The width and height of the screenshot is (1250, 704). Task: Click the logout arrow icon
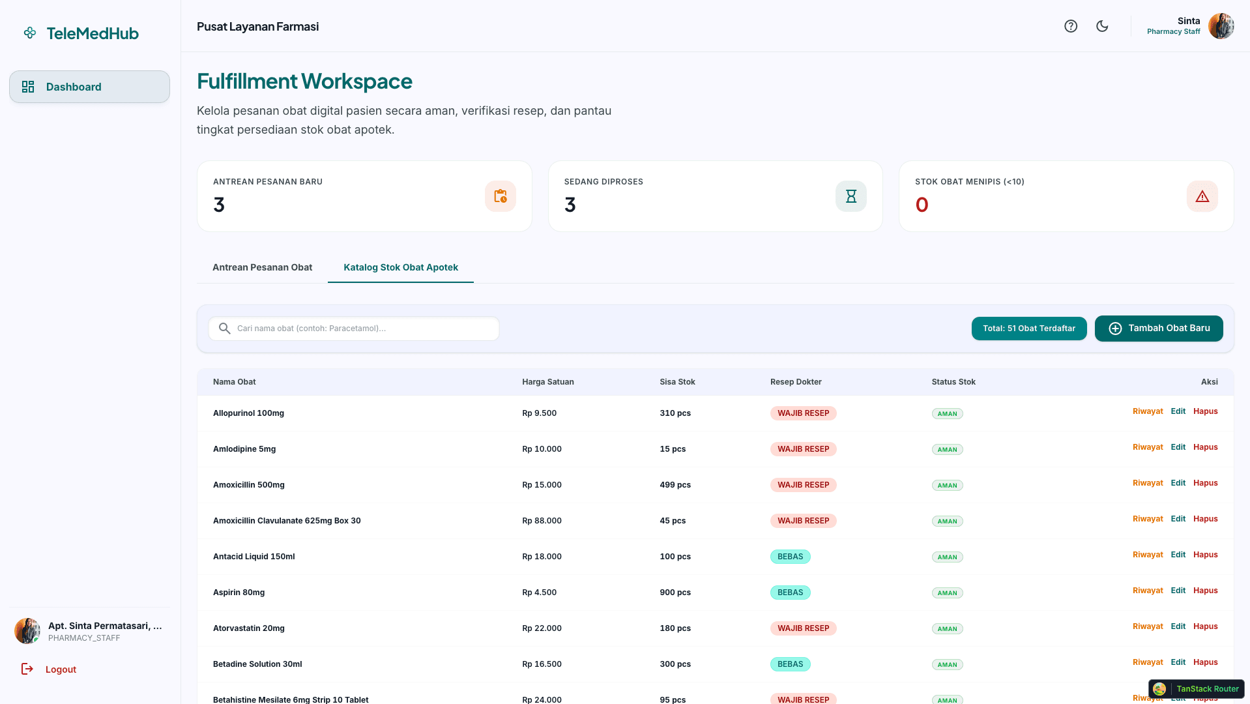coord(27,669)
